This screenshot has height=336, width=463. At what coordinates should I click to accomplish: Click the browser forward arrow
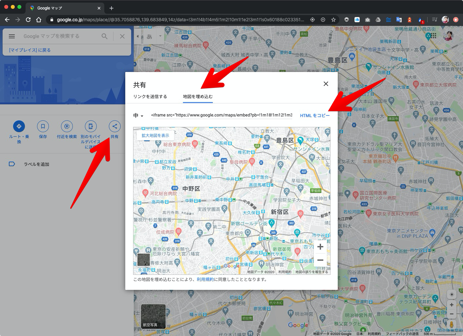coord(18,20)
